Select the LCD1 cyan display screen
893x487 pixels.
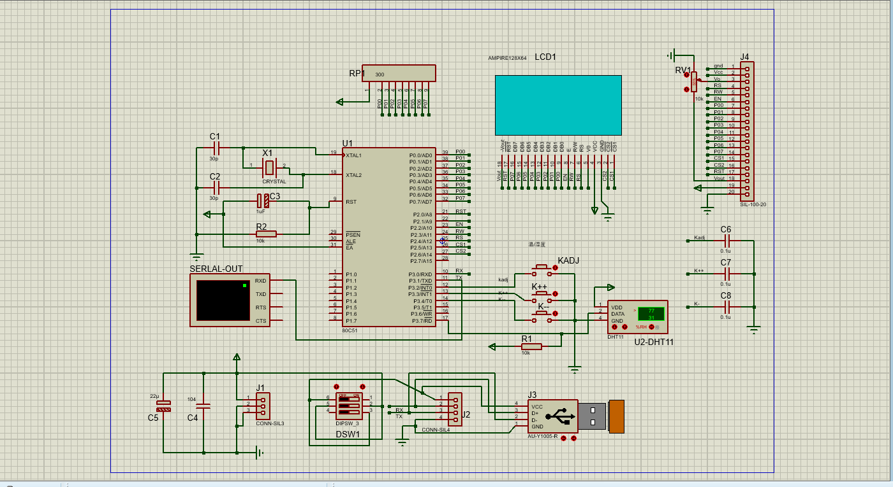(558, 105)
